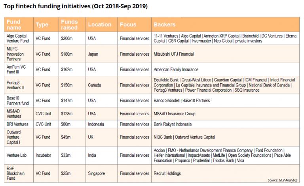Select the Bank Rakyat Indonesia backer text
Image resolution: width=304 pixels, height=186 pixels.
[x=173, y=124]
